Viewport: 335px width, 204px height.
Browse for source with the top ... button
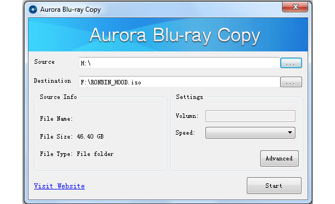pos(291,63)
